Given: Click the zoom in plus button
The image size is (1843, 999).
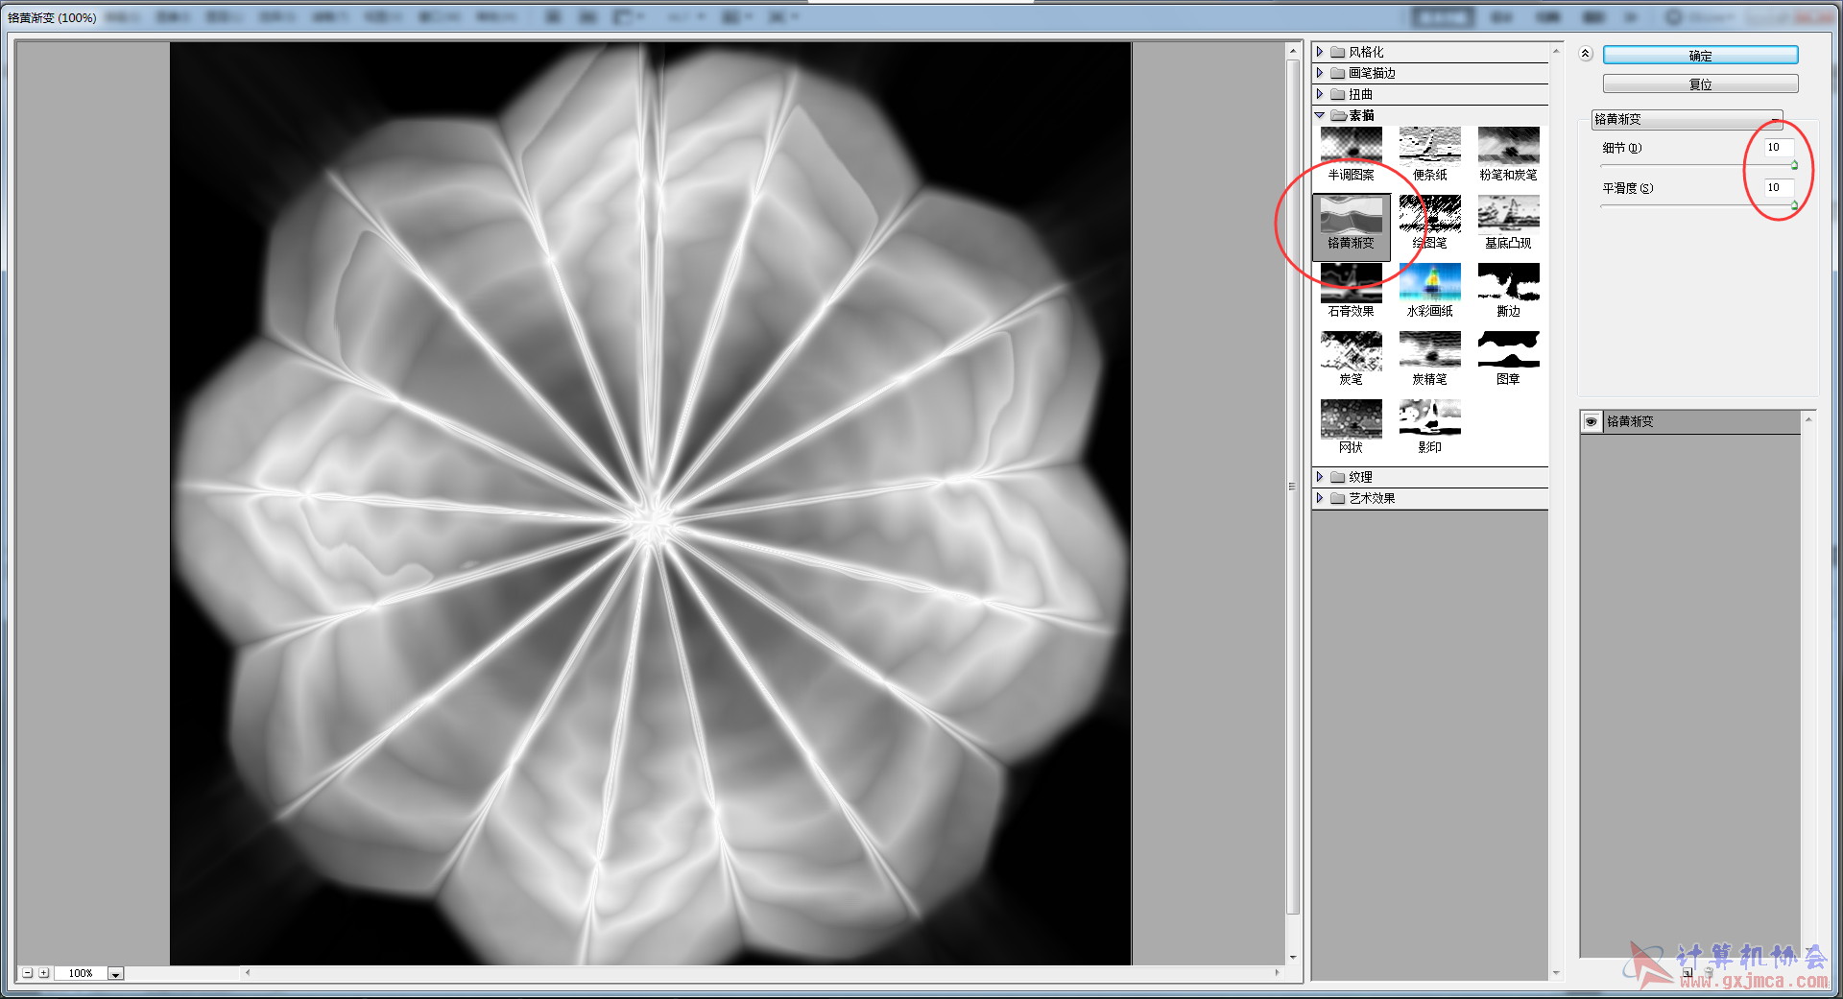Looking at the screenshot, I should click(44, 973).
